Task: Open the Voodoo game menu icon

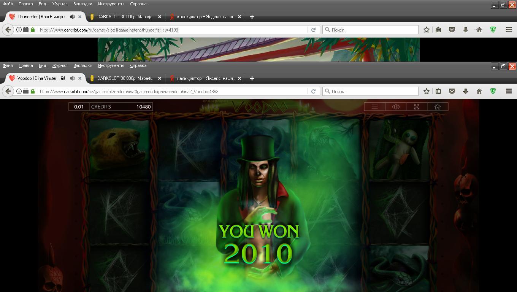Action: point(374,107)
